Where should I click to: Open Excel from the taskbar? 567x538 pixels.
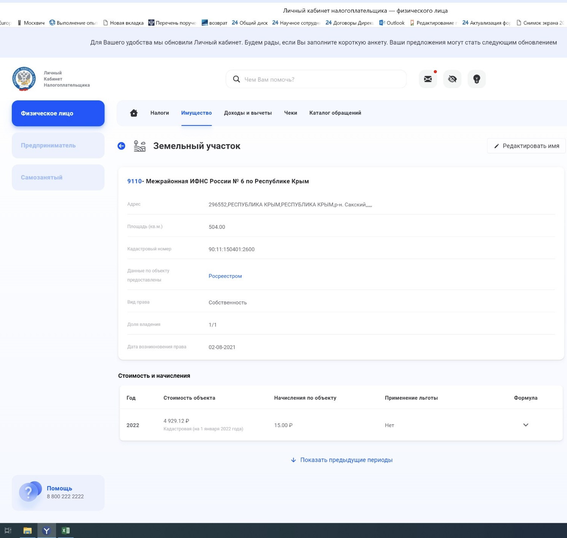(x=66, y=530)
